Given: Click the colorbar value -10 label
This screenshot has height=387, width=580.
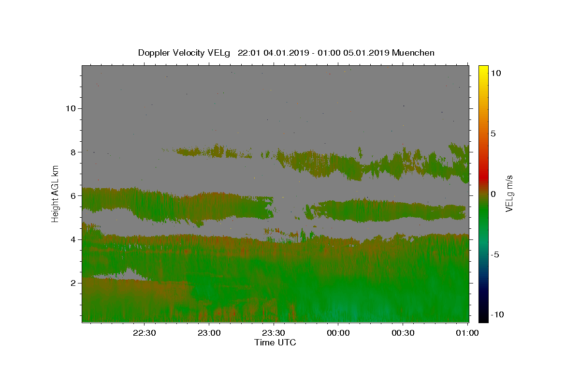Looking at the screenshot, I should (497, 314).
